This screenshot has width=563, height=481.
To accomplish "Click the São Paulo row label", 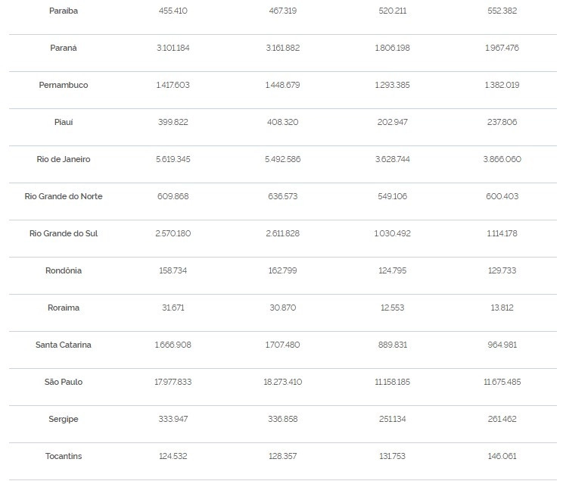I will point(64,382).
